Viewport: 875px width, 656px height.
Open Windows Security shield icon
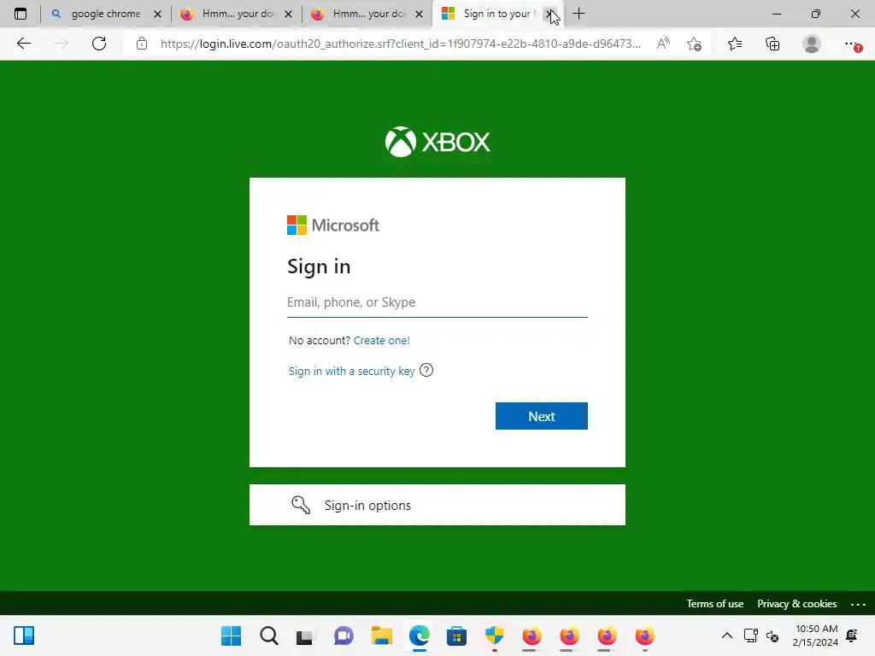tap(495, 635)
